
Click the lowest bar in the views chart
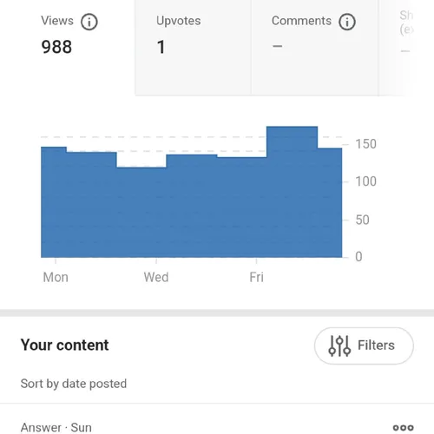point(141,213)
